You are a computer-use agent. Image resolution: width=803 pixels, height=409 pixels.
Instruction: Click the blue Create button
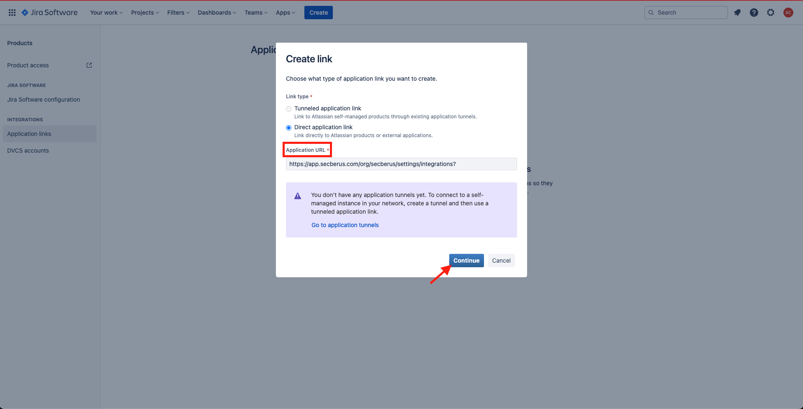pyautogui.click(x=319, y=13)
